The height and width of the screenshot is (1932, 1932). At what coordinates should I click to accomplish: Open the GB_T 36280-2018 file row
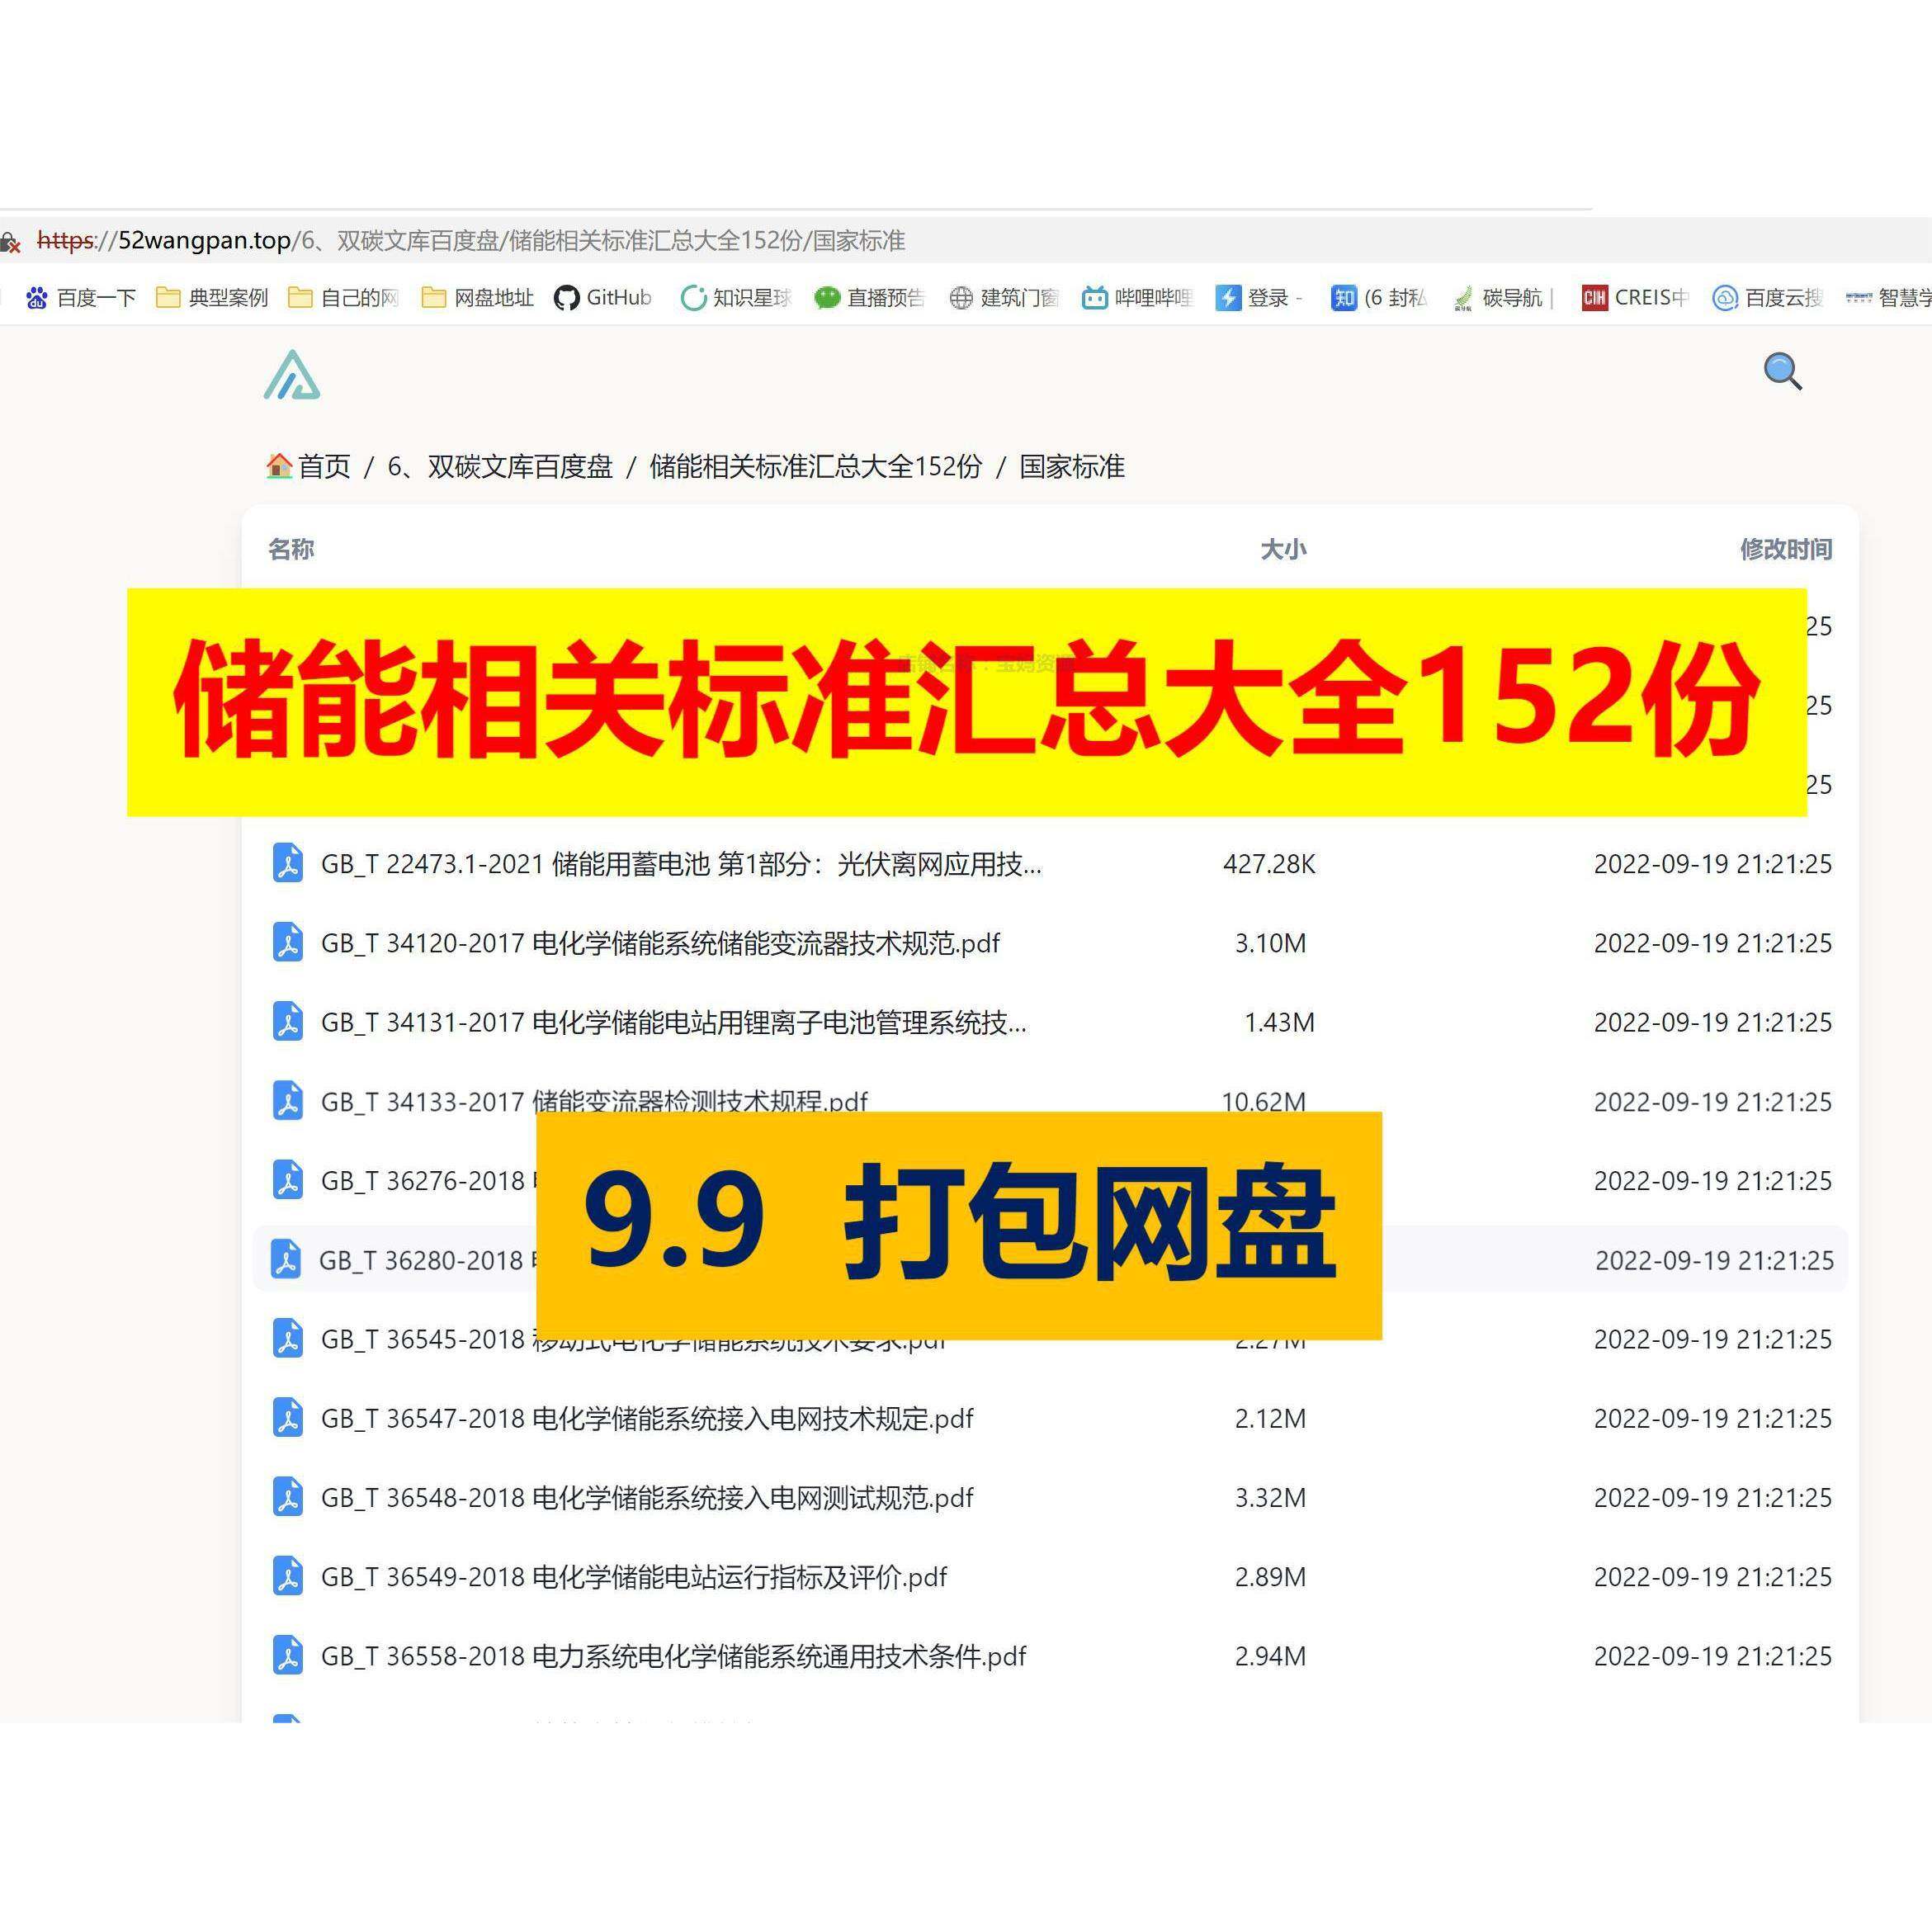click(1050, 1259)
